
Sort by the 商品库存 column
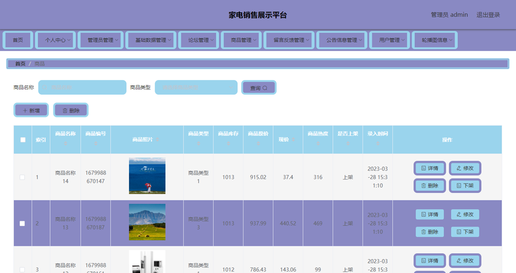click(x=228, y=143)
